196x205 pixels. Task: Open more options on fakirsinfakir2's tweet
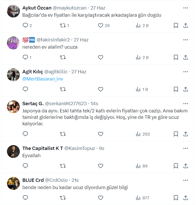[185, 40]
